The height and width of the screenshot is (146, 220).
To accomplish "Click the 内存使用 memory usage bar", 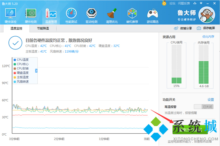I will coord(204,64).
